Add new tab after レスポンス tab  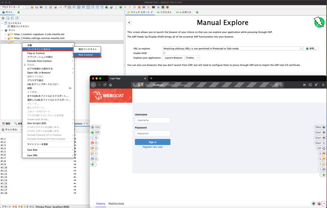tap(197, 12)
